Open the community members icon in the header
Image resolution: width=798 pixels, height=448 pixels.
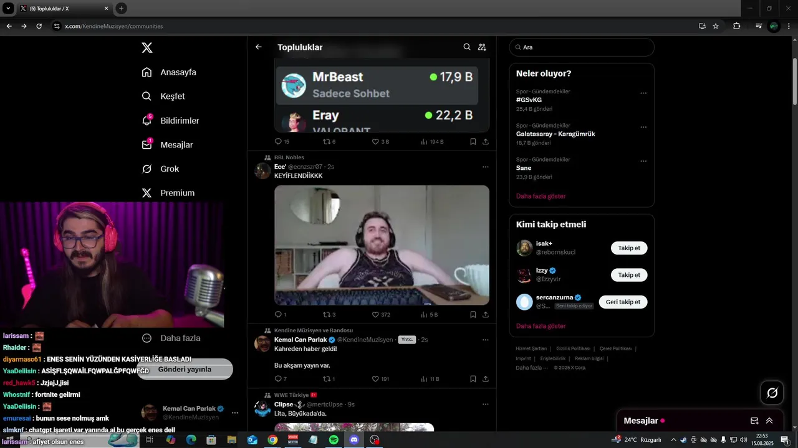pyautogui.click(x=482, y=47)
